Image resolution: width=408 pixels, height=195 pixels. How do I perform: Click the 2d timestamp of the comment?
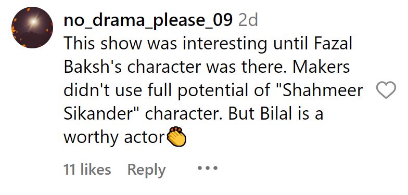(x=248, y=20)
